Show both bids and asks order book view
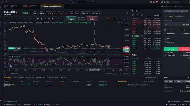Screen dimensions: 190x106 point(133,15)
